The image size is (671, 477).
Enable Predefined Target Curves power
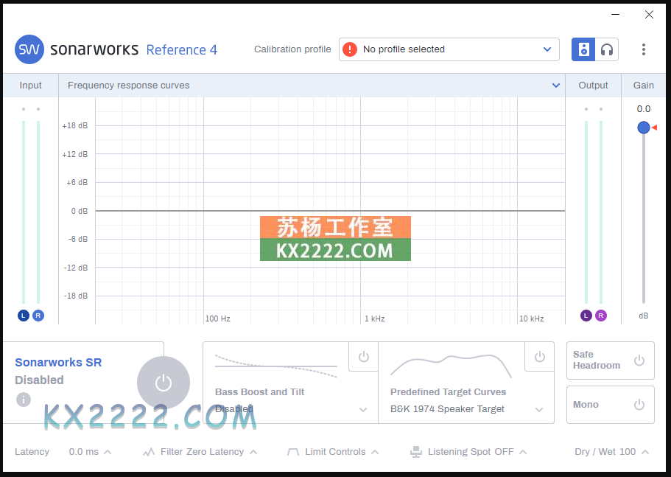tap(540, 356)
